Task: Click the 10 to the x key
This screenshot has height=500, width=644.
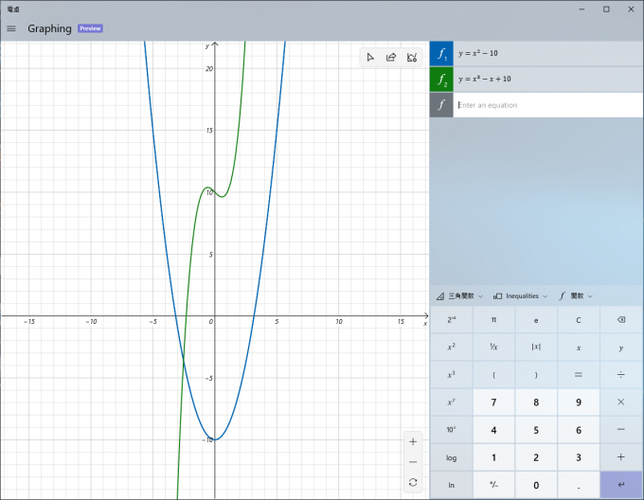Action: tap(452, 430)
